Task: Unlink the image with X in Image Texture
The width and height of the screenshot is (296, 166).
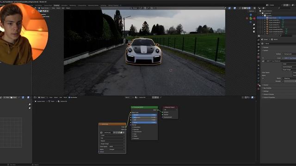Action: click(x=123, y=132)
